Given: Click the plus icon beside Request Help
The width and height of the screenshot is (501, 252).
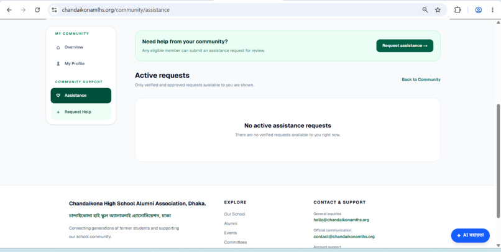Looking at the screenshot, I should point(58,112).
